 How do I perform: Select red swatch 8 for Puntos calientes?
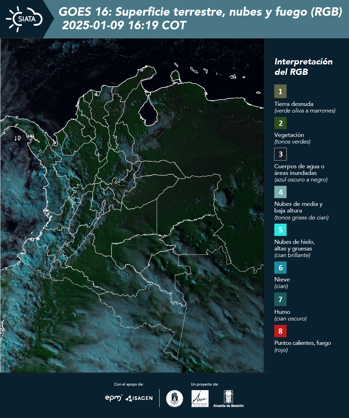280,330
